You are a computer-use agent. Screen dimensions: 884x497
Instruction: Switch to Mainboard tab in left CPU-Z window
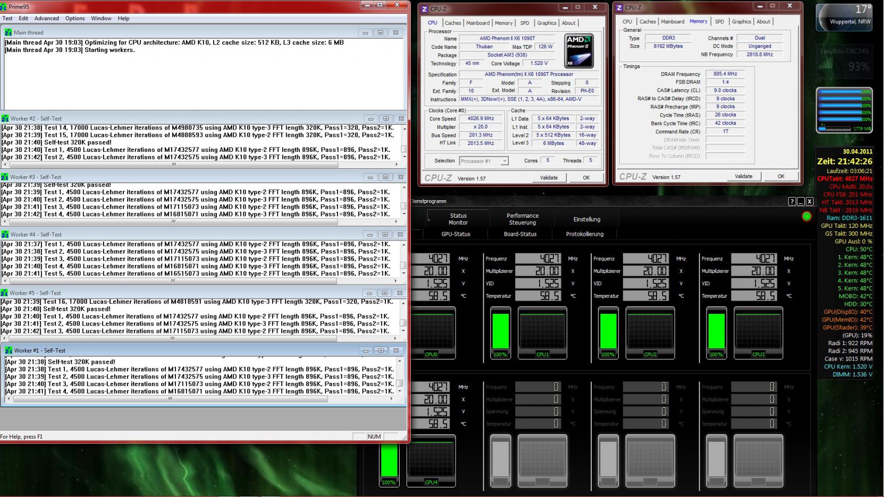click(478, 23)
